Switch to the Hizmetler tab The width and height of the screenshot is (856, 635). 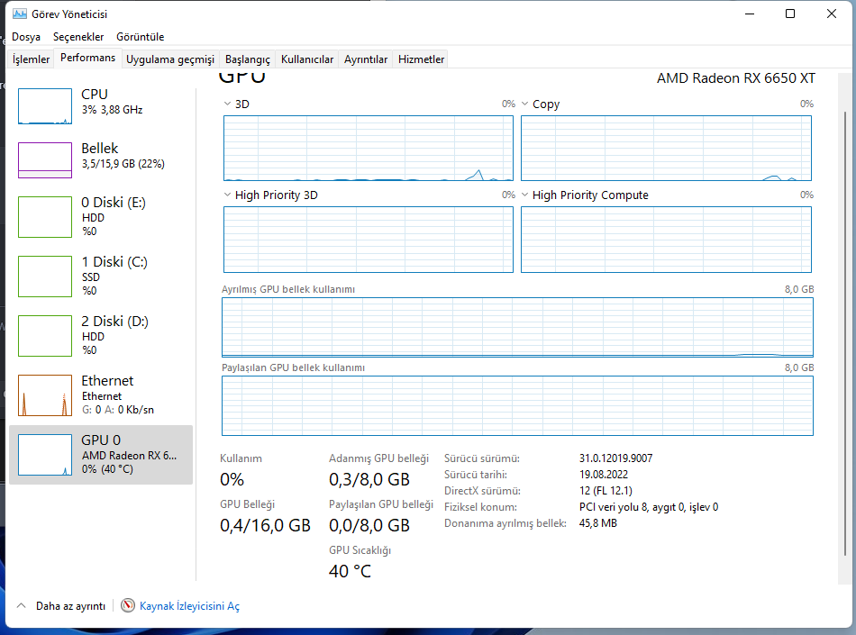point(422,59)
